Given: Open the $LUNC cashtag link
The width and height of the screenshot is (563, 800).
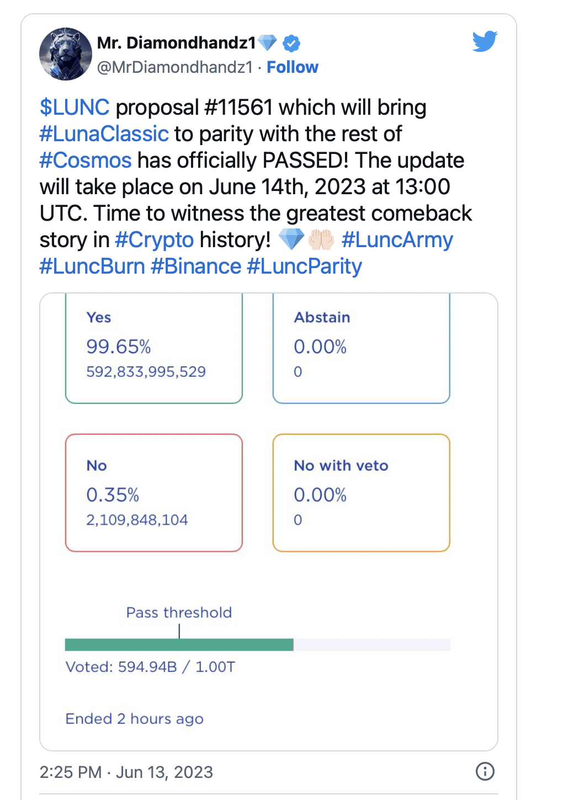Looking at the screenshot, I should [x=75, y=108].
